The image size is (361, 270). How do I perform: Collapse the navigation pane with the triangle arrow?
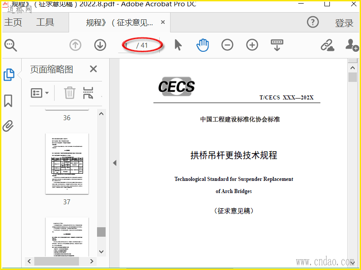pos(115,163)
